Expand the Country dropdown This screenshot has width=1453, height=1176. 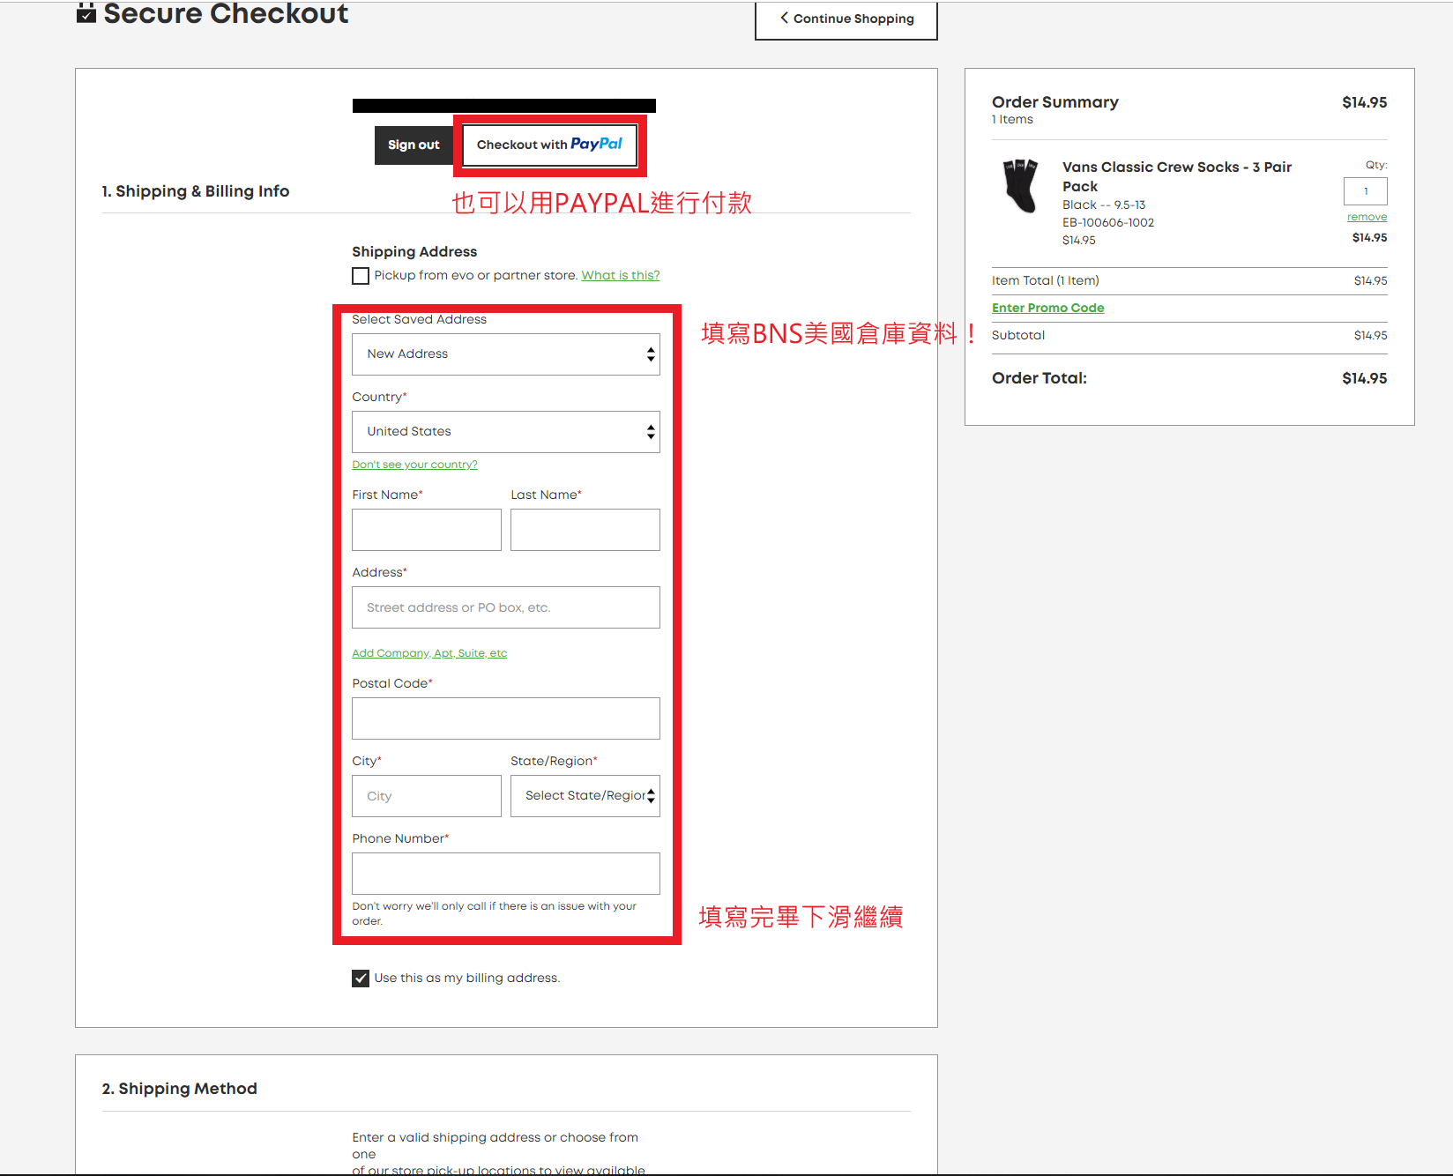(x=505, y=432)
